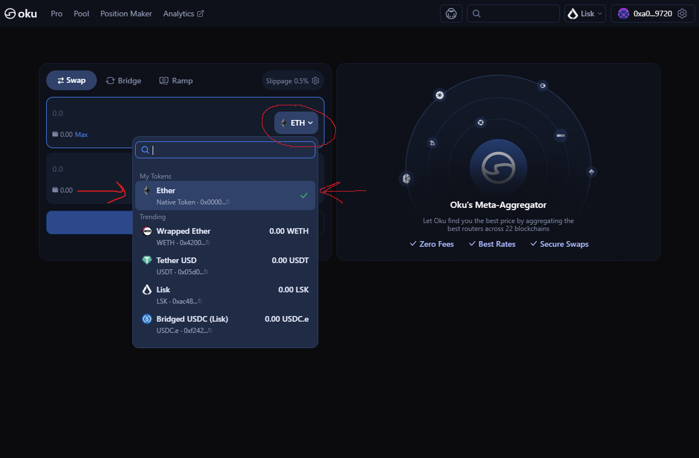The width and height of the screenshot is (699, 458).
Task: Click the Ethereum icon in the ETH selector
Action: pyautogui.click(x=284, y=123)
